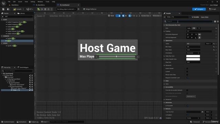Image resolution: width=220 pixels, height=124 pixels.
Task: Toggle Requires Controller Lock checkbox
Action: point(187,78)
